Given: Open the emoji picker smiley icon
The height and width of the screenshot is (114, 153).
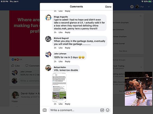Looking at the screenshot, I should [x=108, y=110].
